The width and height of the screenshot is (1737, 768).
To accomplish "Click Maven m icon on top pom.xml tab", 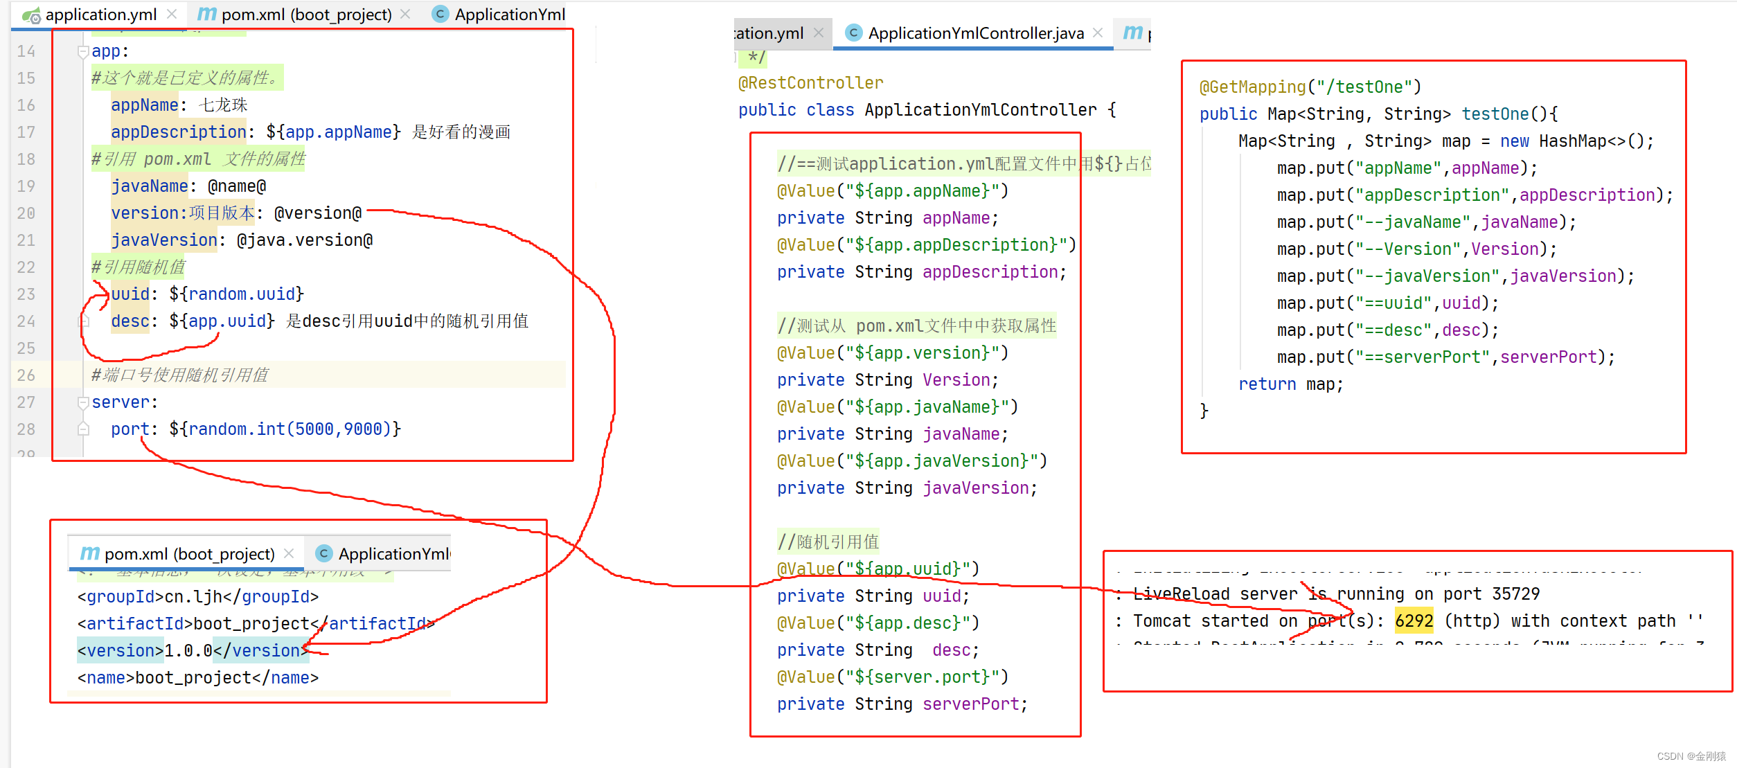I will [206, 14].
